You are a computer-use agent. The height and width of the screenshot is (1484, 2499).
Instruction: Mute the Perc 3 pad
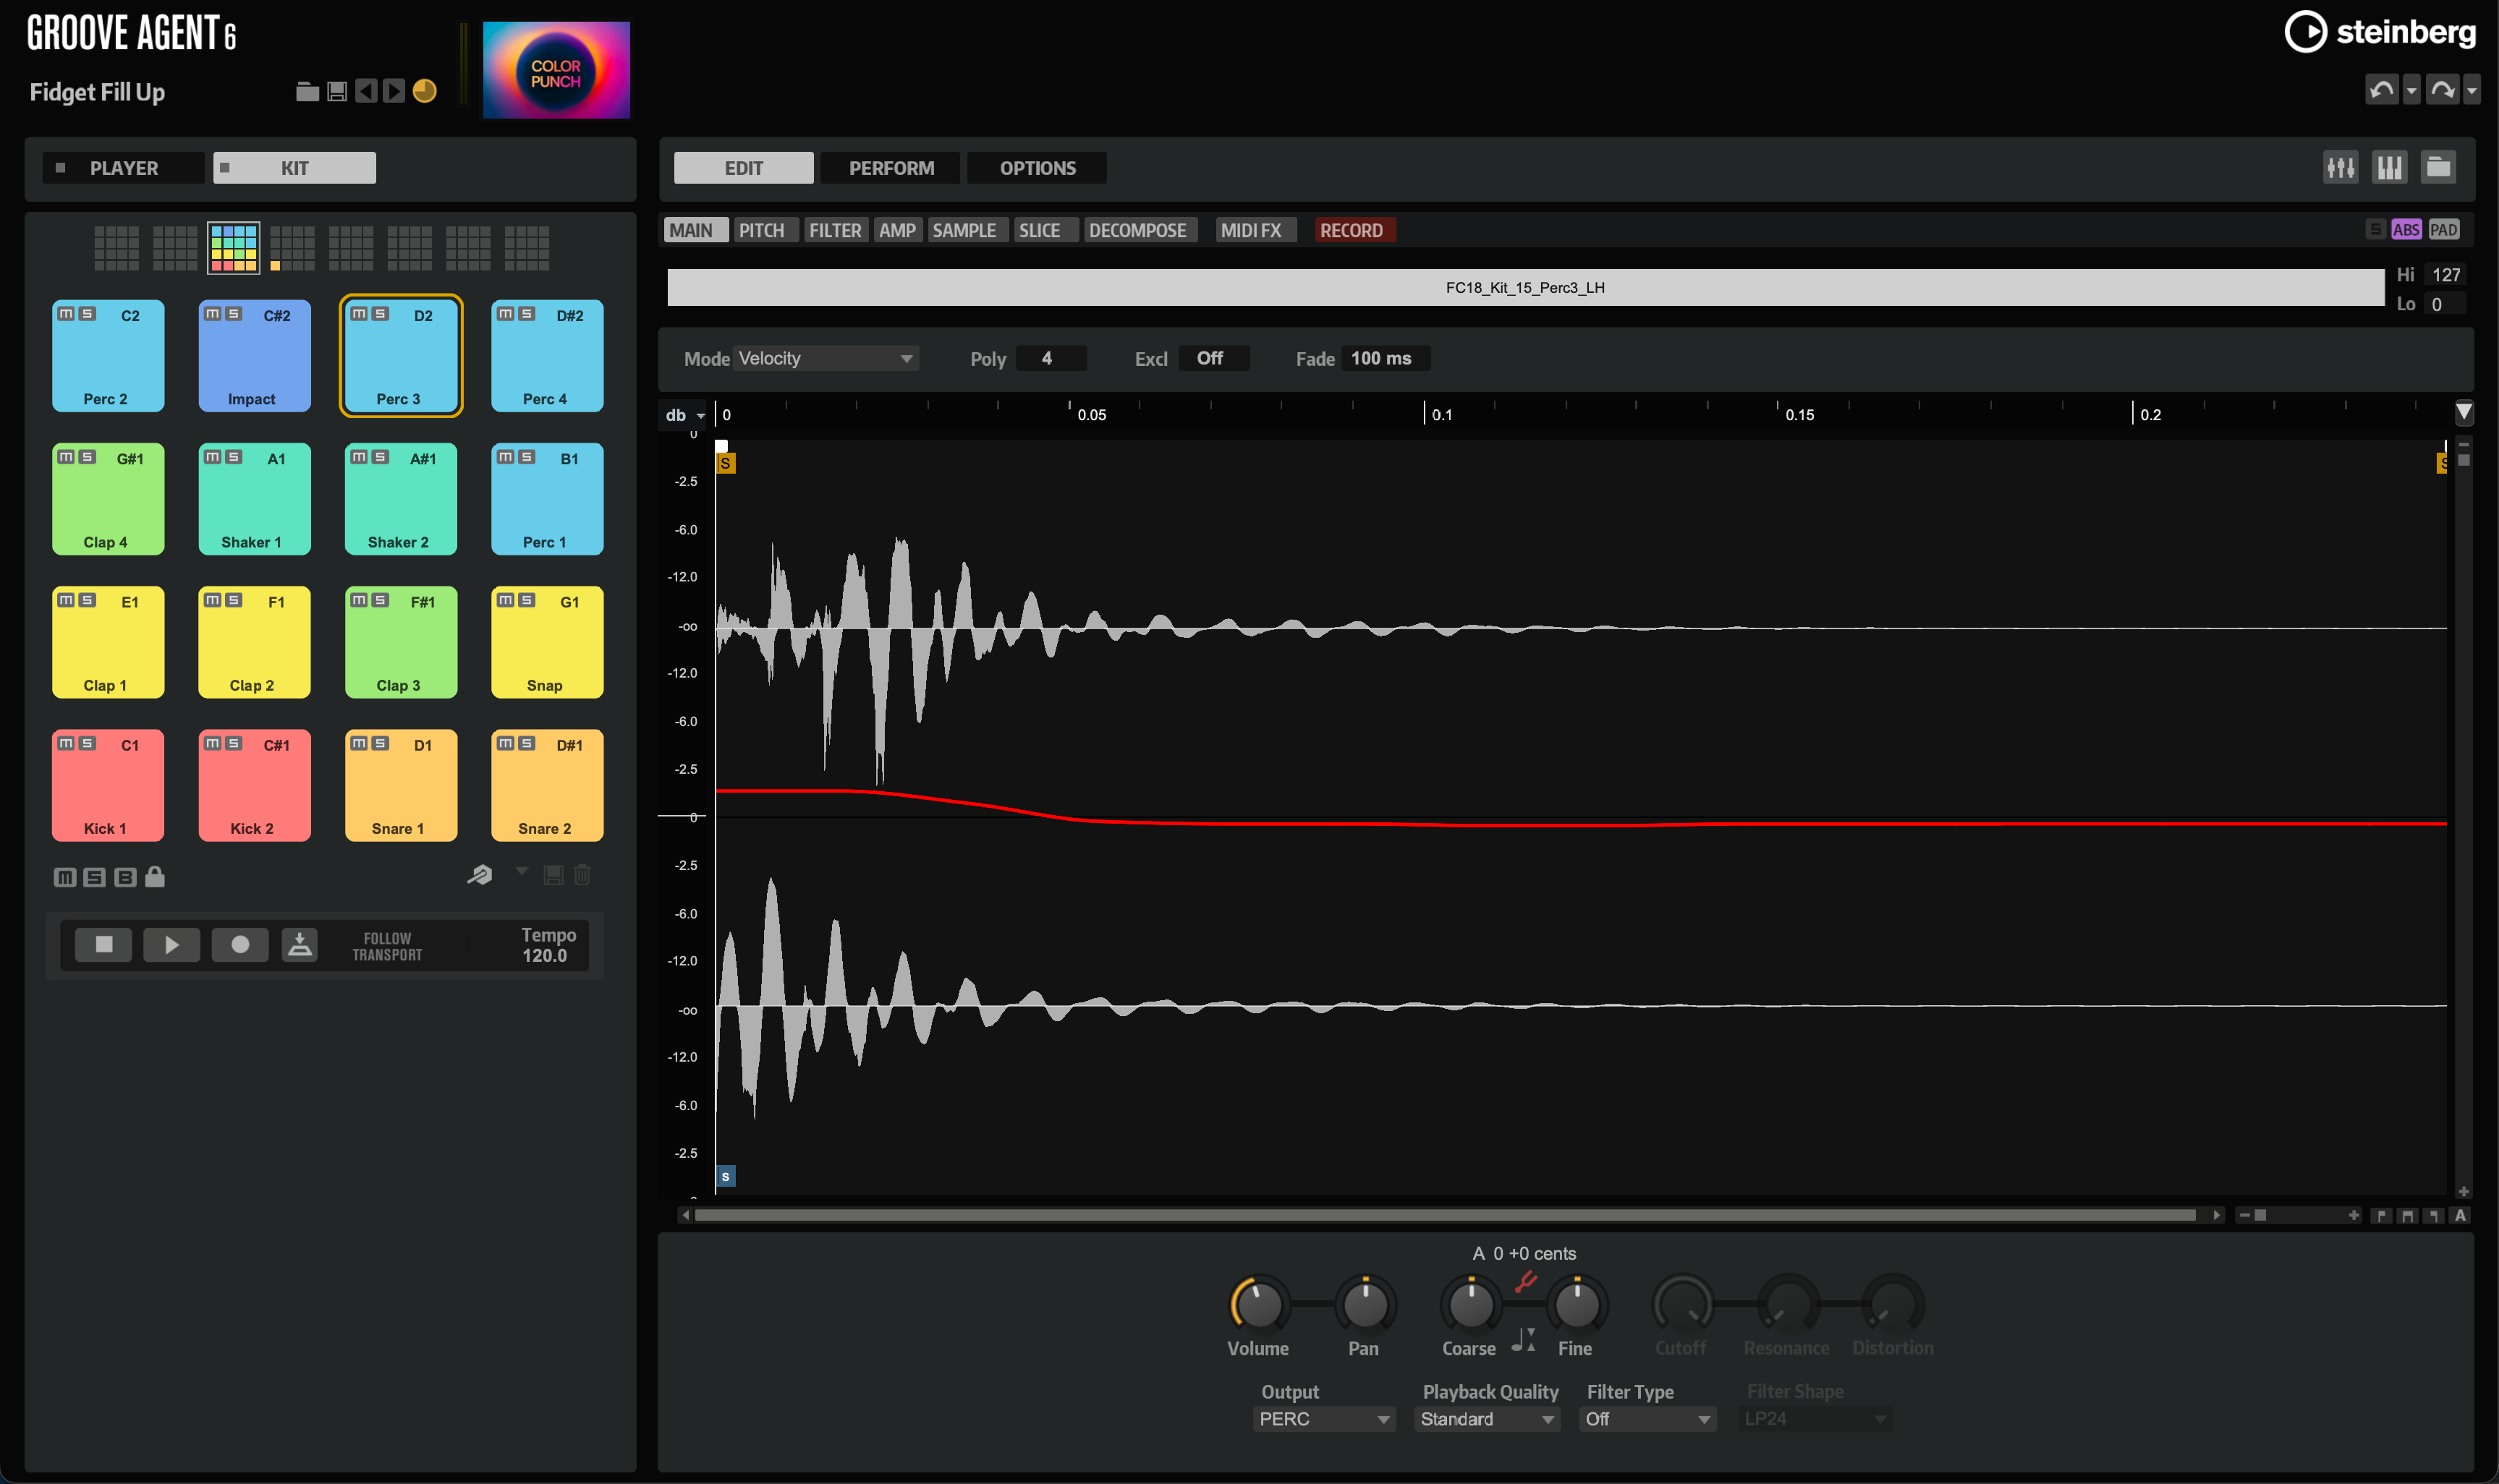tap(359, 314)
